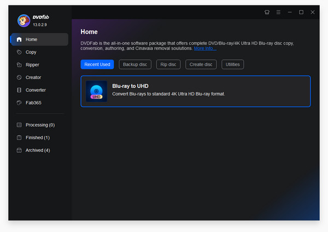
Task: Click the Converter icon in sidebar
Action: tap(19, 90)
